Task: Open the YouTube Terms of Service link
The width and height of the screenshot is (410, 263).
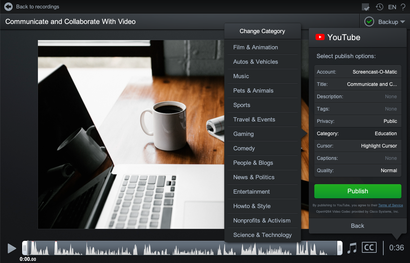Action: click(x=390, y=205)
